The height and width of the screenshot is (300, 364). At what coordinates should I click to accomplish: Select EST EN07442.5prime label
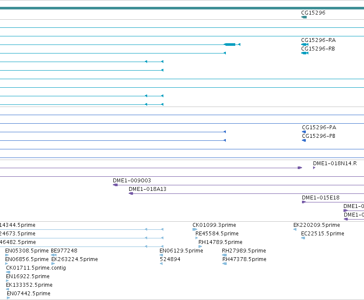pos(29,294)
